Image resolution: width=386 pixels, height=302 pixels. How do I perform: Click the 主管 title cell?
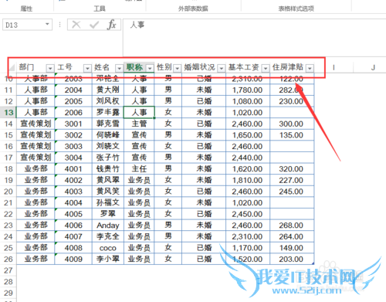pos(139,124)
